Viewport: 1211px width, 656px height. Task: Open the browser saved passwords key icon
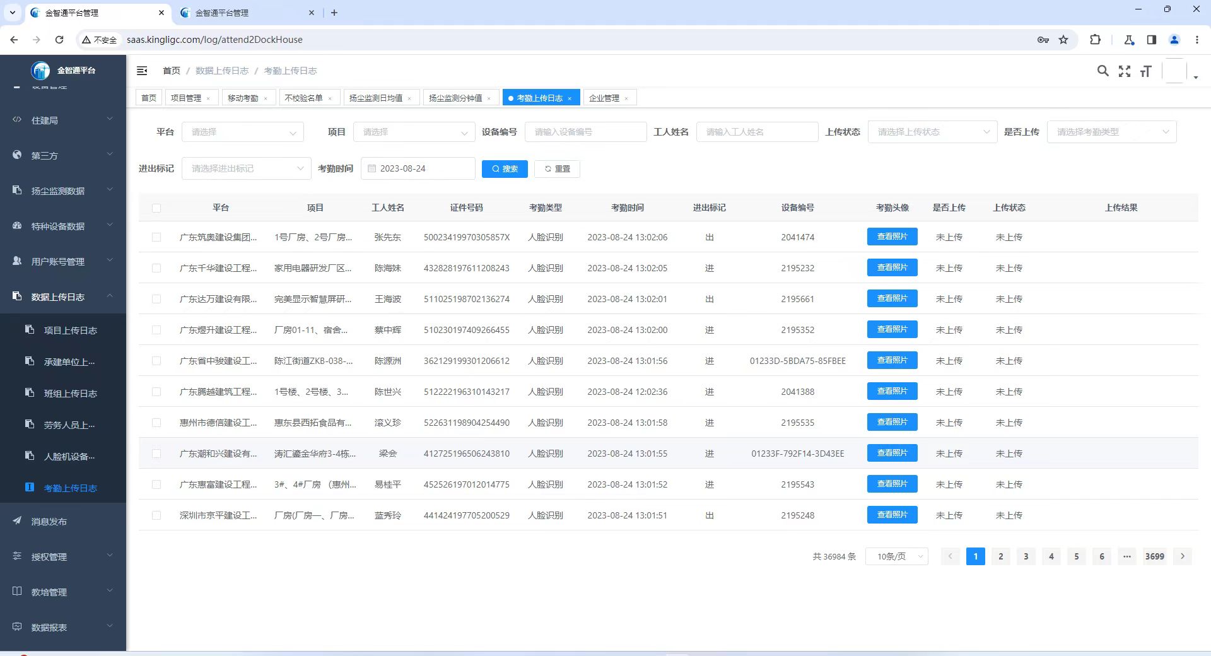1043,40
